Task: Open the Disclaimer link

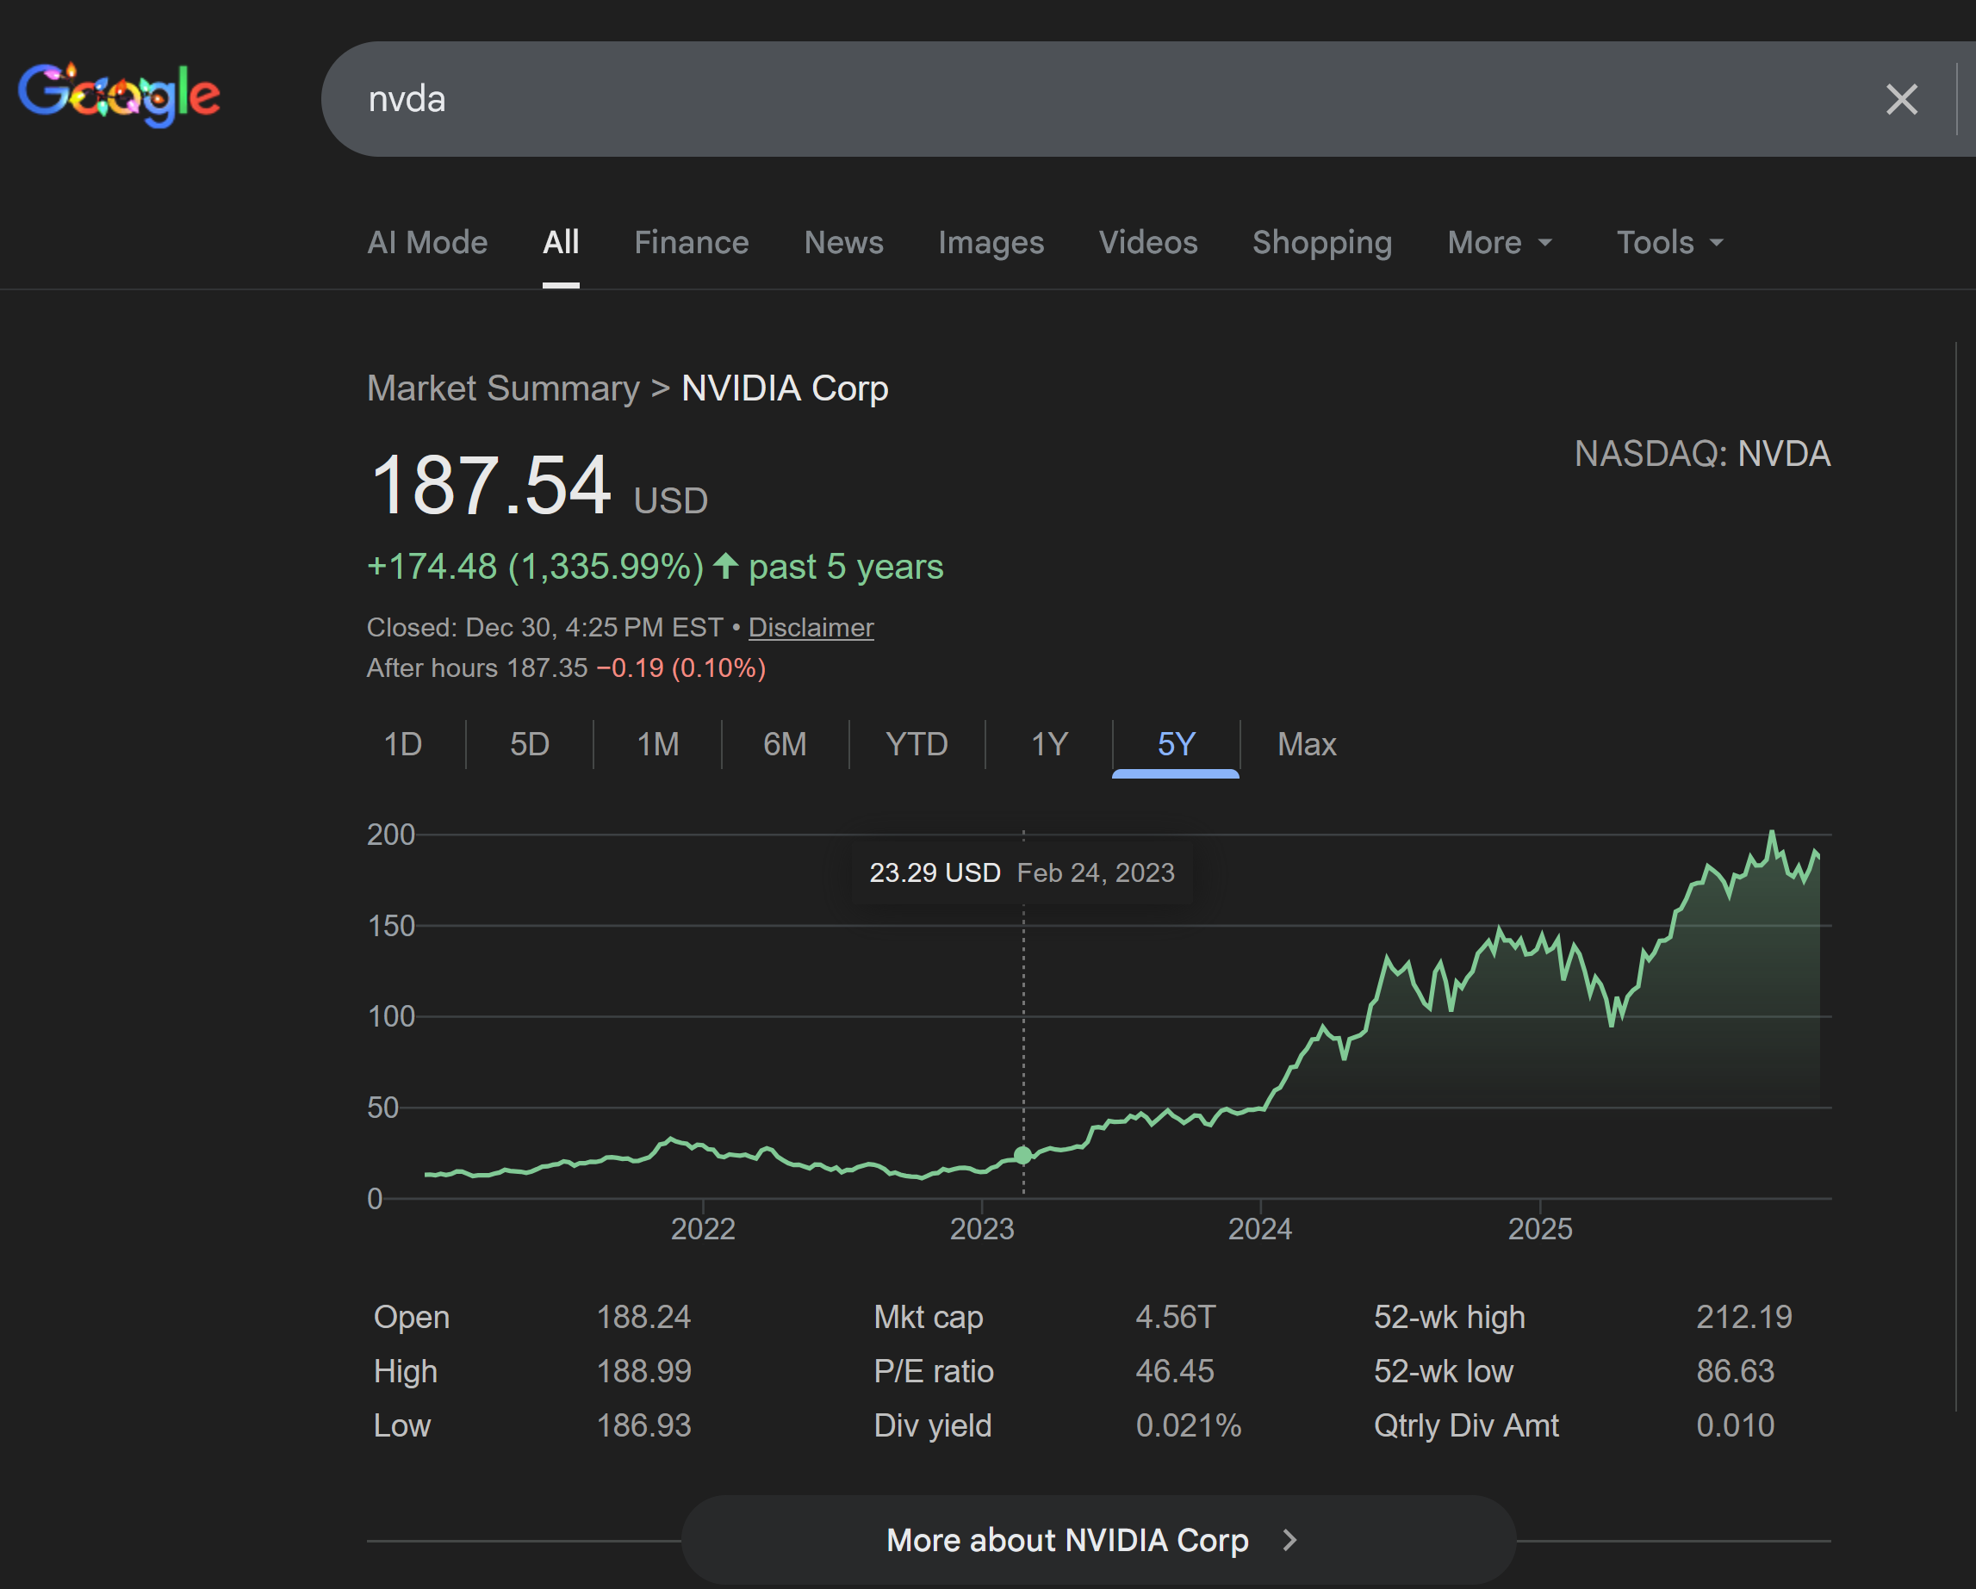Action: [x=811, y=628]
